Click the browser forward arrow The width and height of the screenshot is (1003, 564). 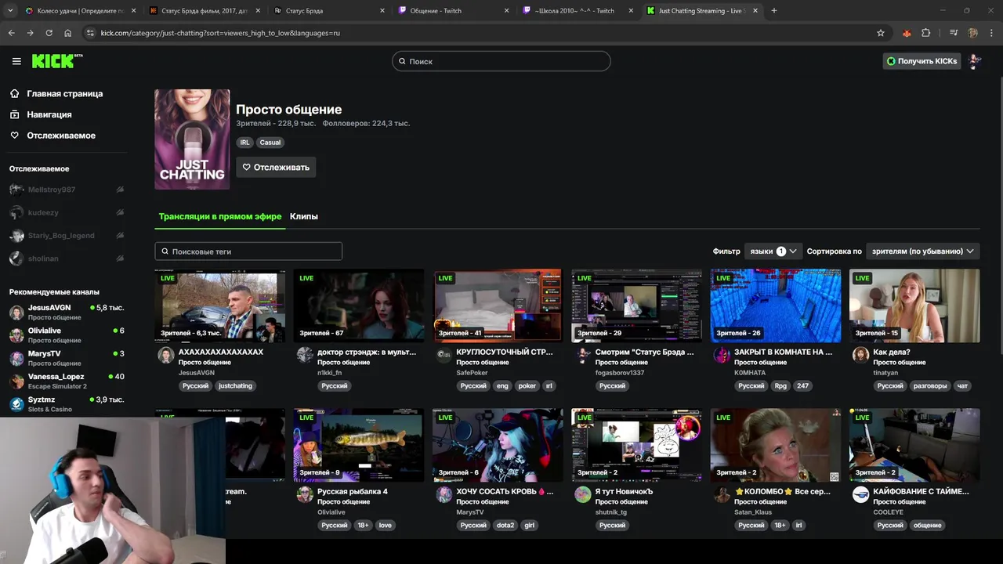pyautogui.click(x=30, y=33)
